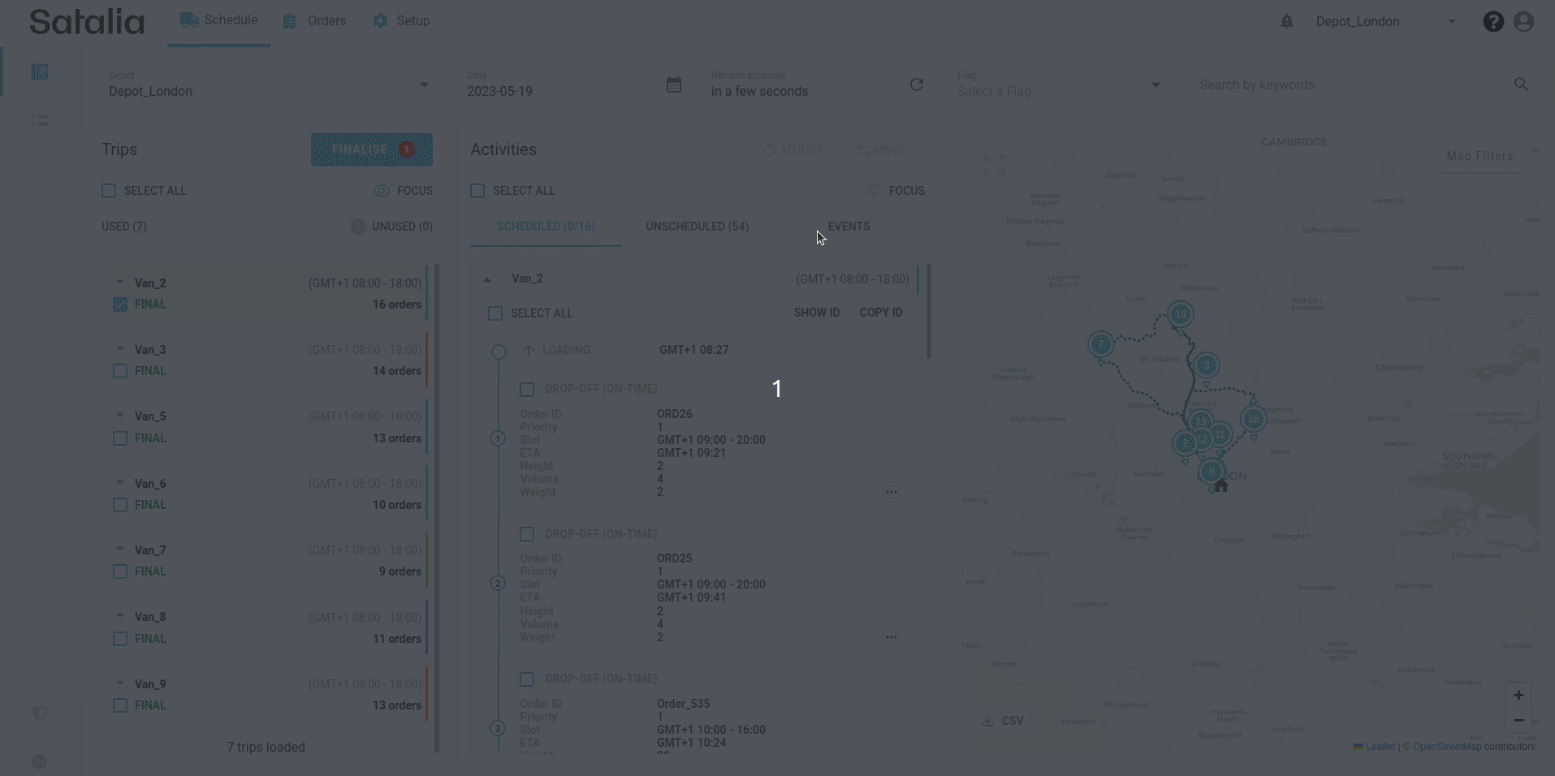Download the CSV export

coord(1003,721)
